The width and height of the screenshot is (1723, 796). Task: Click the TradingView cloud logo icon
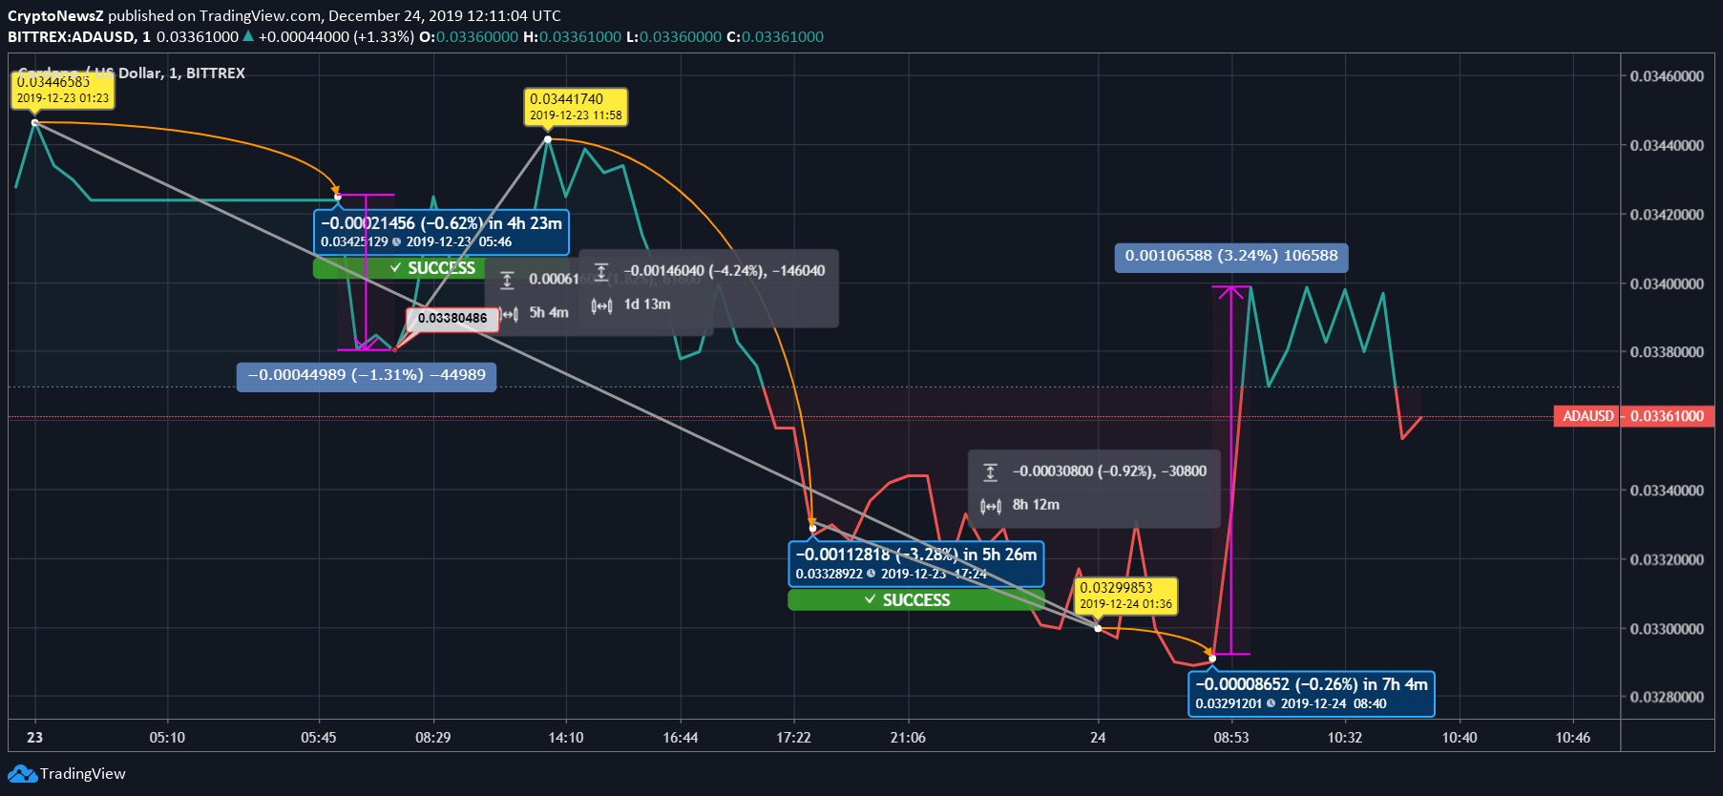tap(22, 774)
